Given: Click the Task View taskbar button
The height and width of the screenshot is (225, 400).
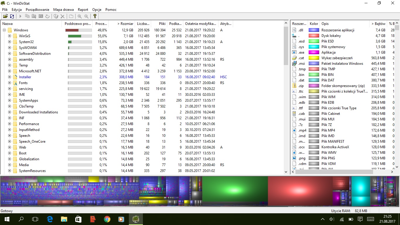Looking at the screenshot, I should click(x=35, y=219).
